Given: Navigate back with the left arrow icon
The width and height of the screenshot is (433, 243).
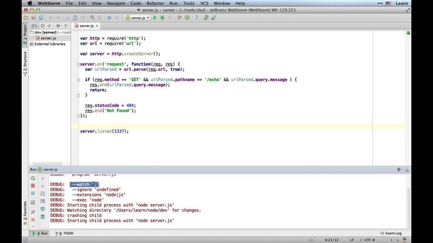Looking at the screenshot, I should [x=110, y=18].
